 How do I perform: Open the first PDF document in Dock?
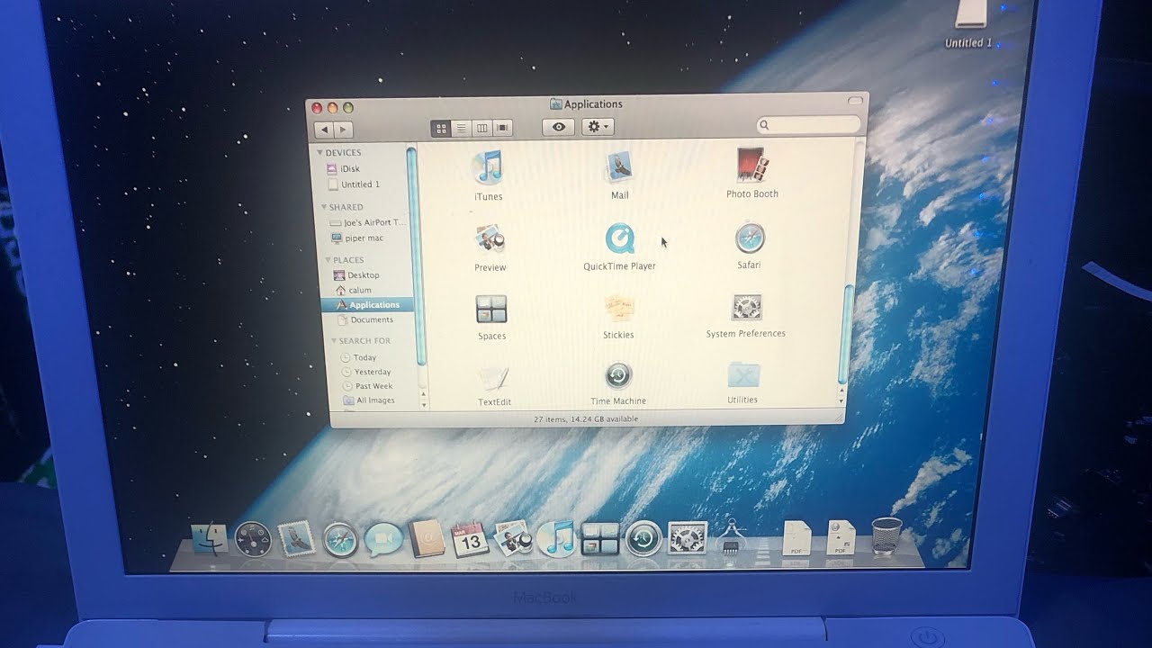click(797, 537)
